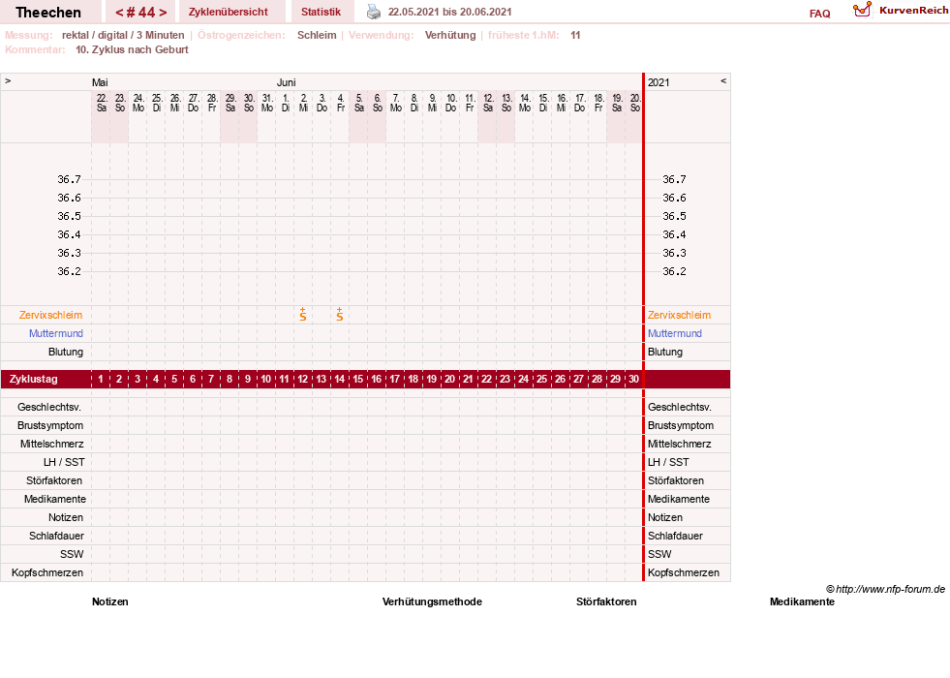Click the right Kopfschmerzen row label
Image resolution: width=950 pixels, height=678 pixels.
[684, 572]
